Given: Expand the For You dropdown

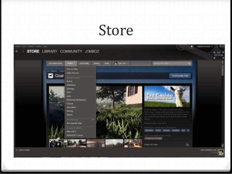Looking at the screenshot, I should pyautogui.click(x=121, y=63).
